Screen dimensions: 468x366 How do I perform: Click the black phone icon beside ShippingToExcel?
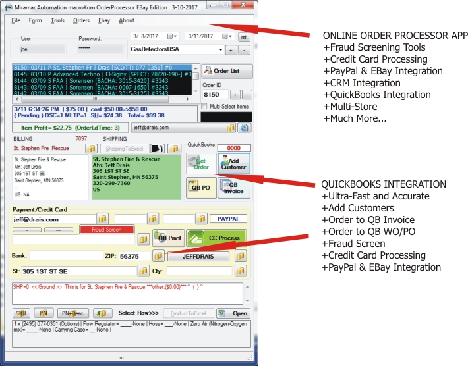click(158, 148)
